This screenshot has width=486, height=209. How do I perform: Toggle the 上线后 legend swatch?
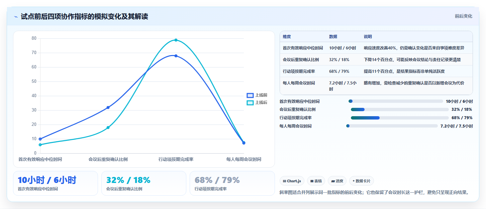[x=250, y=102]
